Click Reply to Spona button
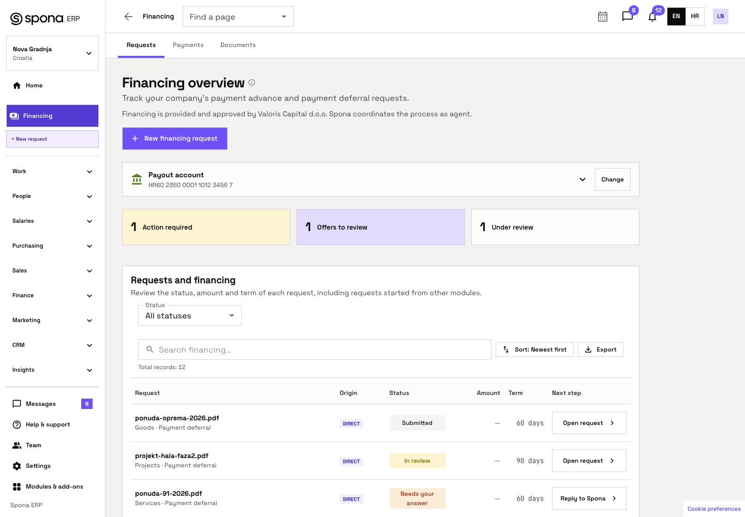Image resolution: width=745 pixels, height=517 pixels. (589, 498)
